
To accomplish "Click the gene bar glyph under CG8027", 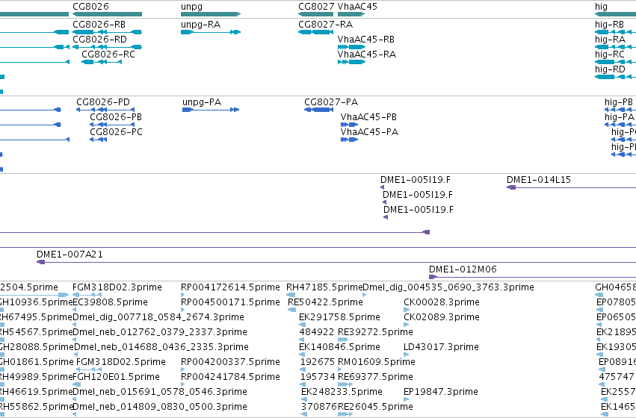I will (316, 14).
